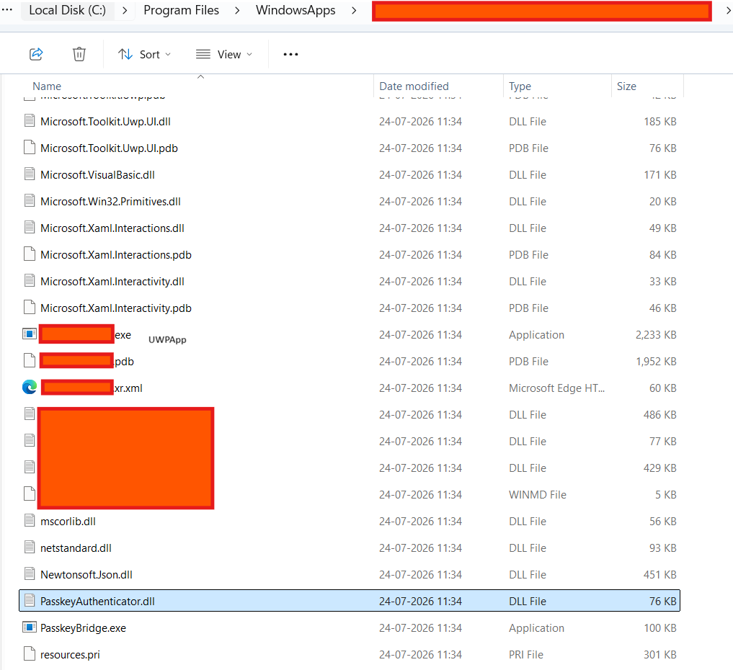Select Microsoft.Xaml.Interactions.pdb file
The height and width of the screenshot is (670, 733).
(x=350, y=254)
